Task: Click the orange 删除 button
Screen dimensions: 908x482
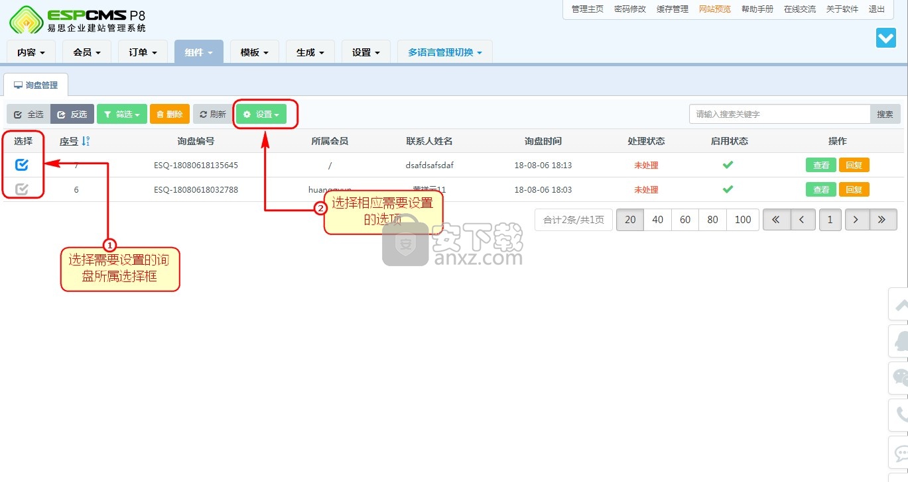Action: 170,114
